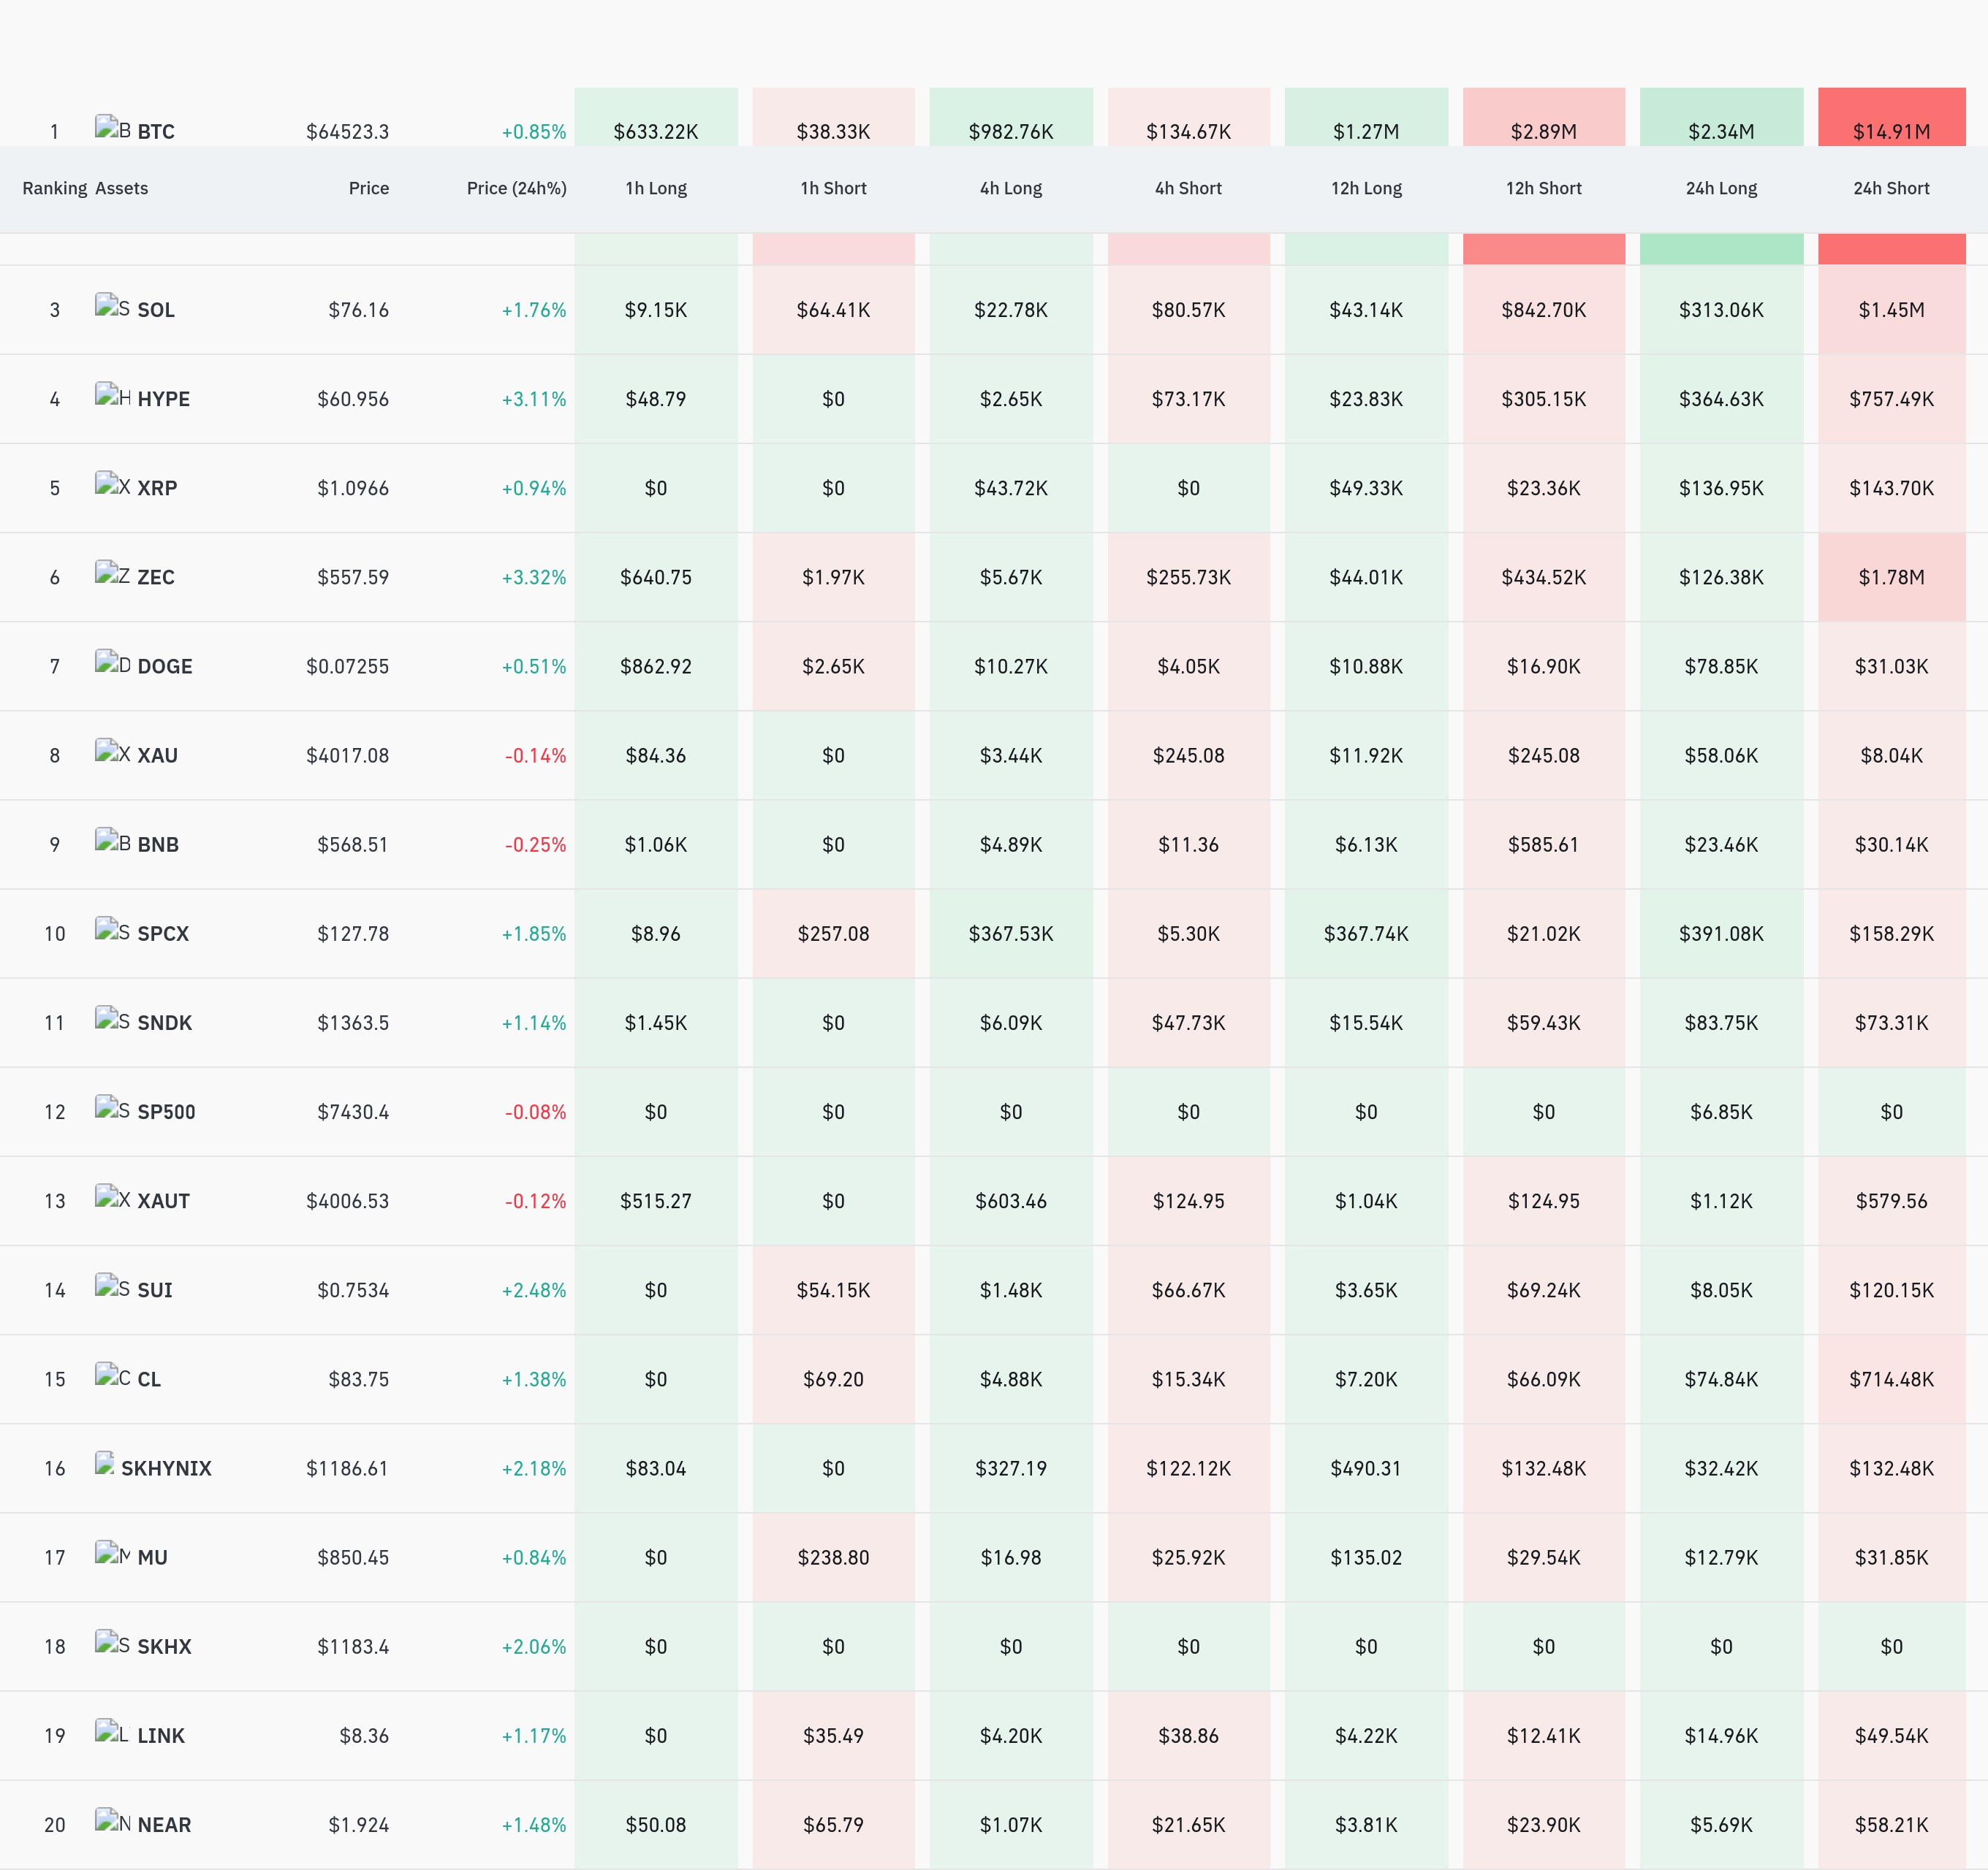Select the XRP coin icon

112,484
